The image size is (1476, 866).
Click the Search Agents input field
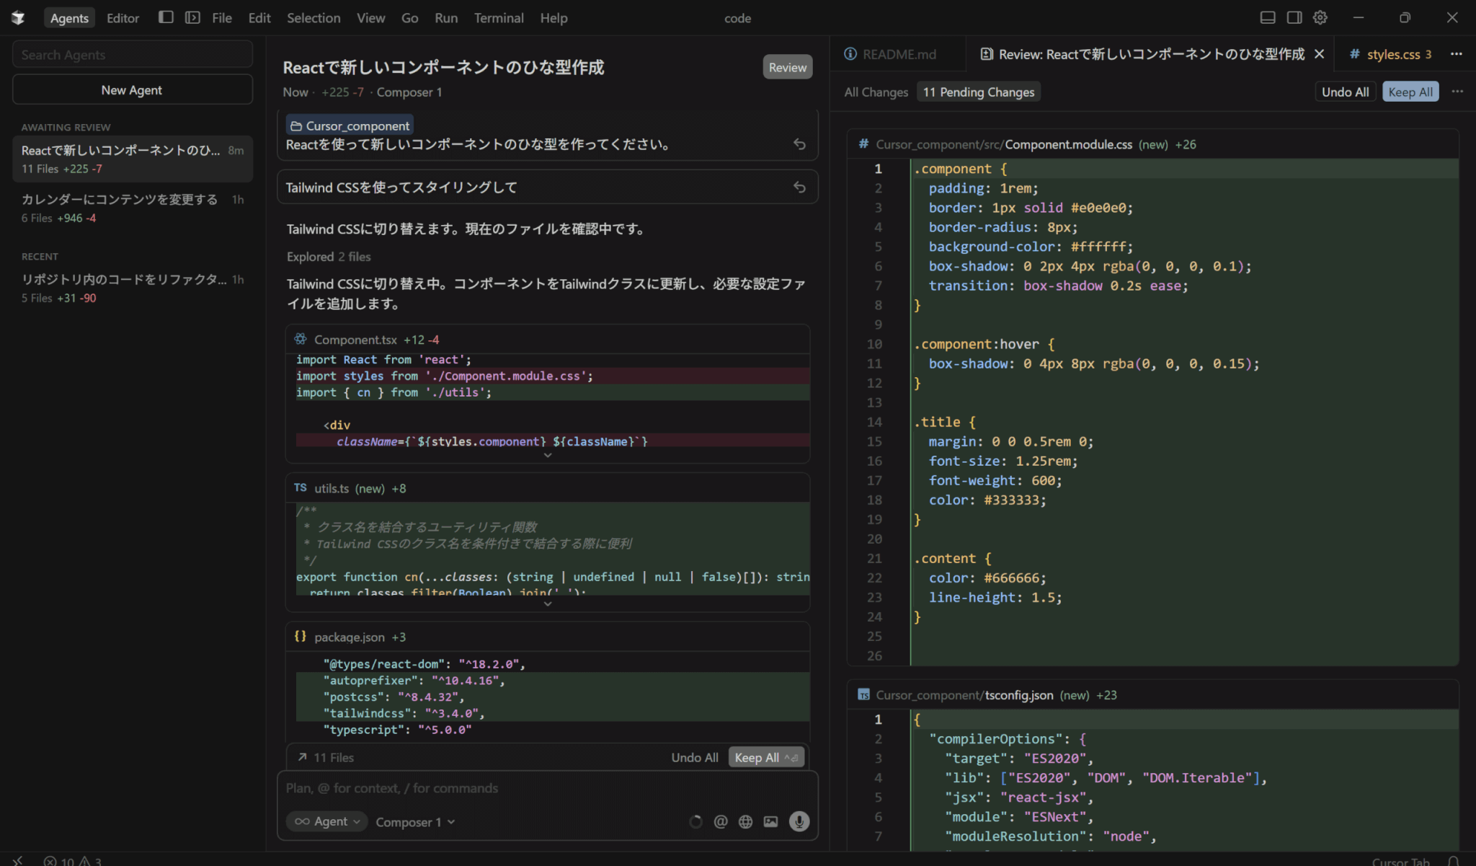[x=132, y=55]
